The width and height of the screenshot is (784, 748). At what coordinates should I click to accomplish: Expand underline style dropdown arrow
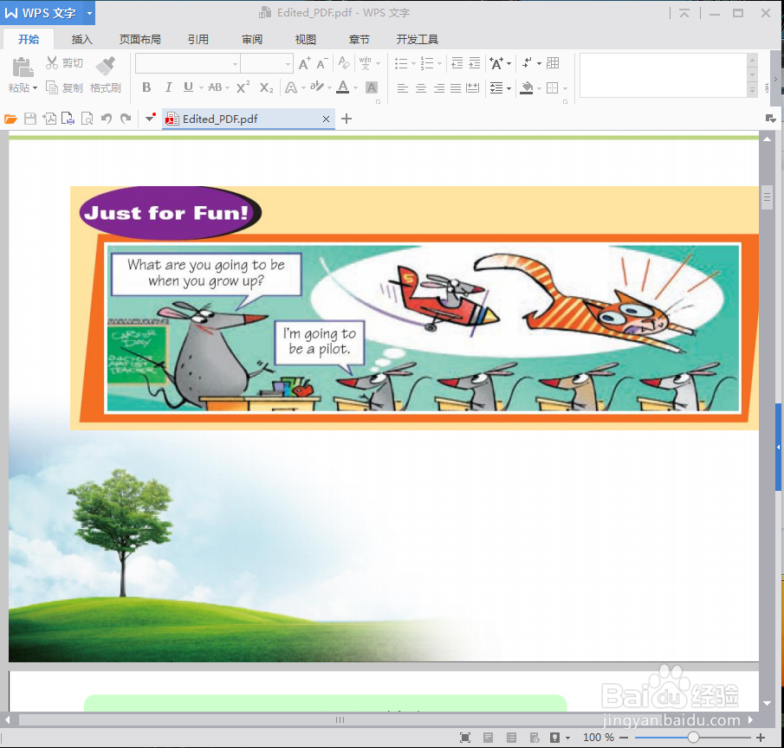click(201, 88)
